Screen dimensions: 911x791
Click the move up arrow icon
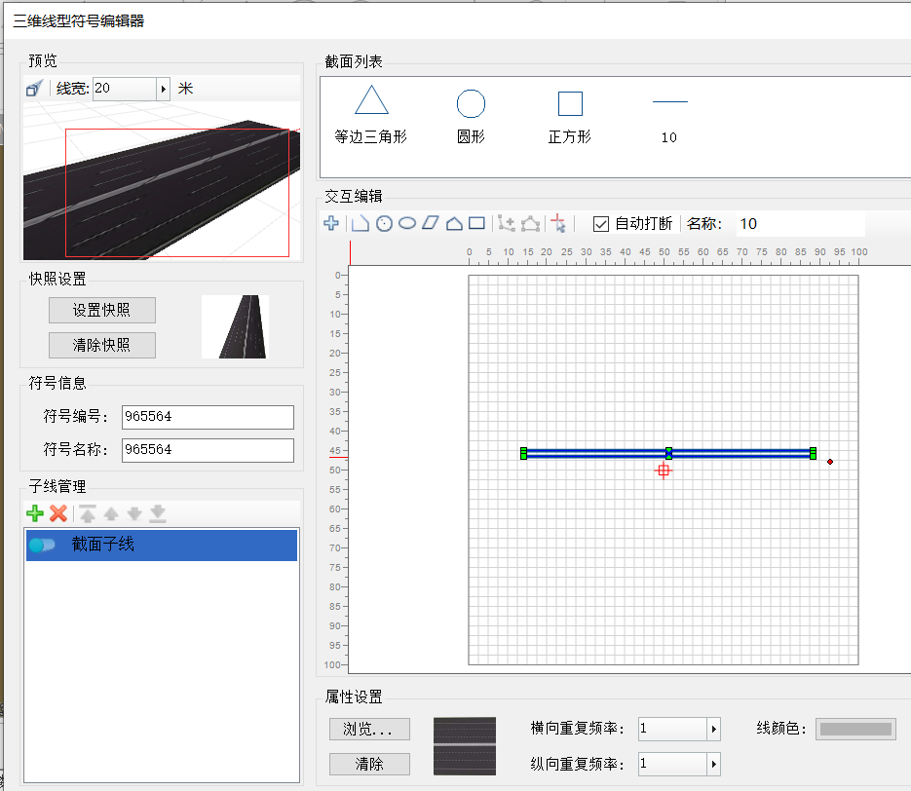click(111, 513)
